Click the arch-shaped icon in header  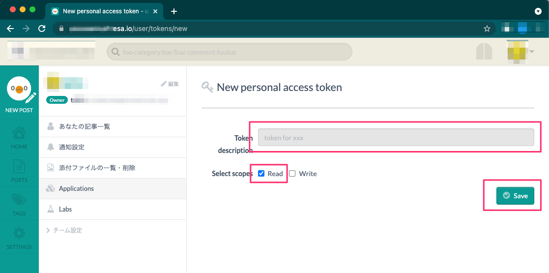click(x=484, y=52)
